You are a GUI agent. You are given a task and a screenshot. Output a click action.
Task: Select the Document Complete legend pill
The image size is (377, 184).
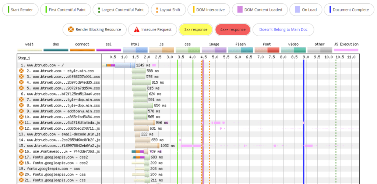tap(348, 10)
